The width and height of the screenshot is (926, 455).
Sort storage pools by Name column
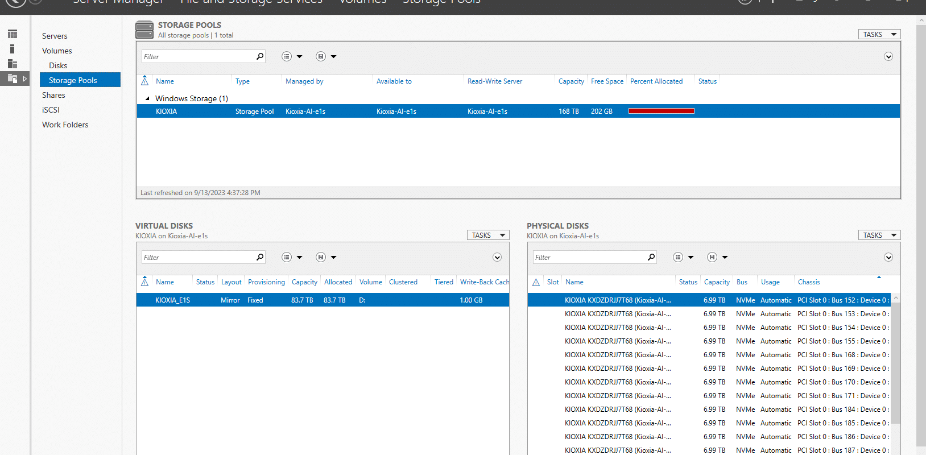(x=165, y=81)
